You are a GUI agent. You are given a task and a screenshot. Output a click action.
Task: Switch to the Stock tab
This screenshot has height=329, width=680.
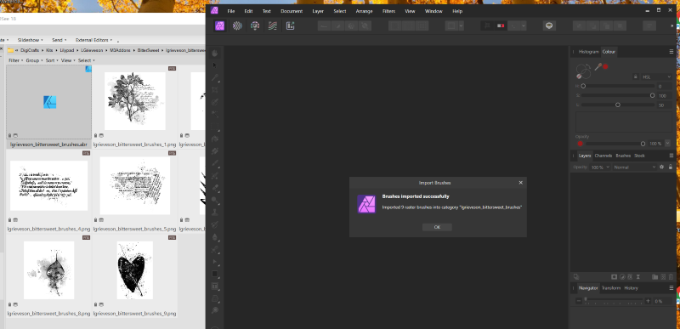click(639, 156)
